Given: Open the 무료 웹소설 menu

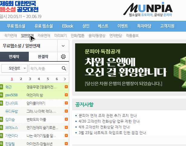Looking at the screenshot, I should [x=16, y=26].
